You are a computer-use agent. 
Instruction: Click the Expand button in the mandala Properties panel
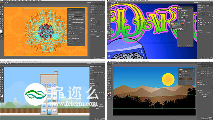(98, 36)
